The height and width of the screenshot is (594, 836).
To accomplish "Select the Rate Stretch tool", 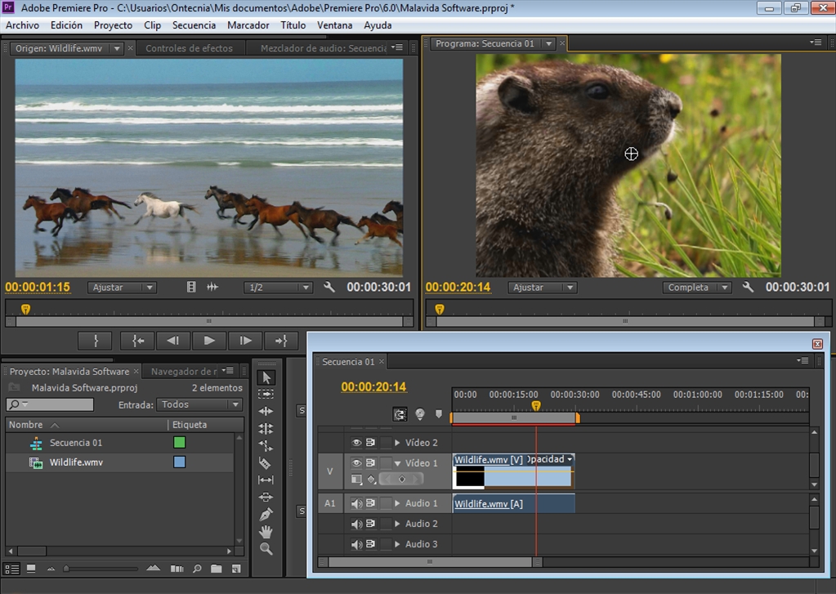I will click(266, 445).
